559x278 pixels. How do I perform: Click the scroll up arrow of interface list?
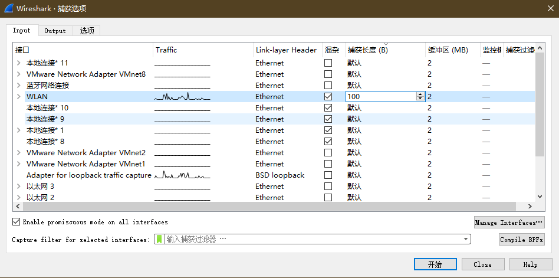pos(540,48)
